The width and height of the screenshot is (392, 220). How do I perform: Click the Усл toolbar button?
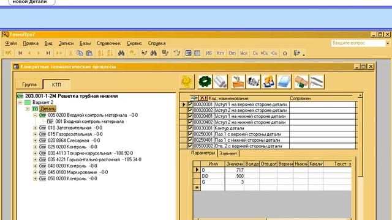click(x=244, y=53)
